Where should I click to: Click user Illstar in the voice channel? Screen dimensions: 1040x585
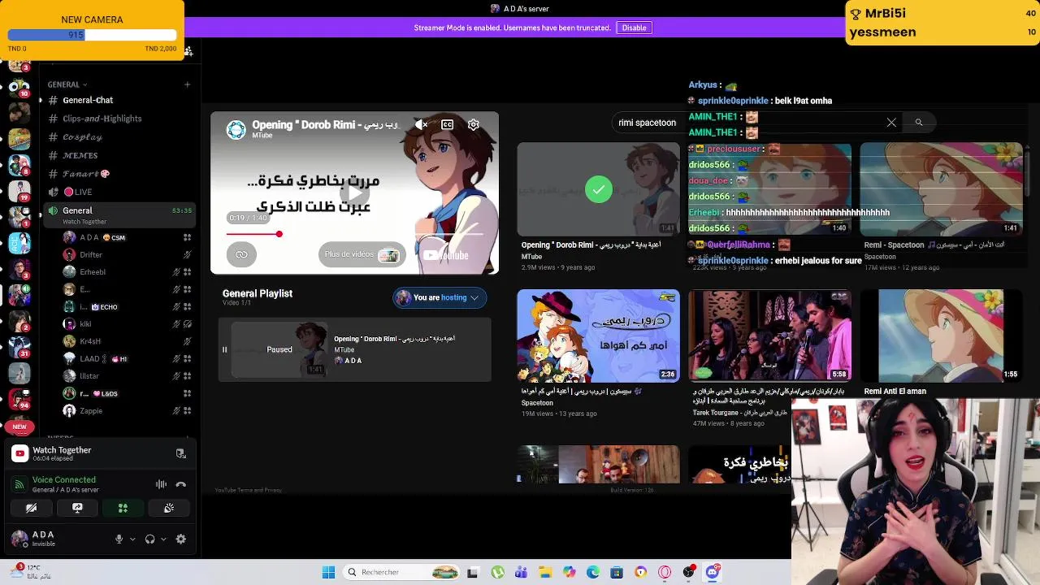pyautogui.click(x=89, y=375)
